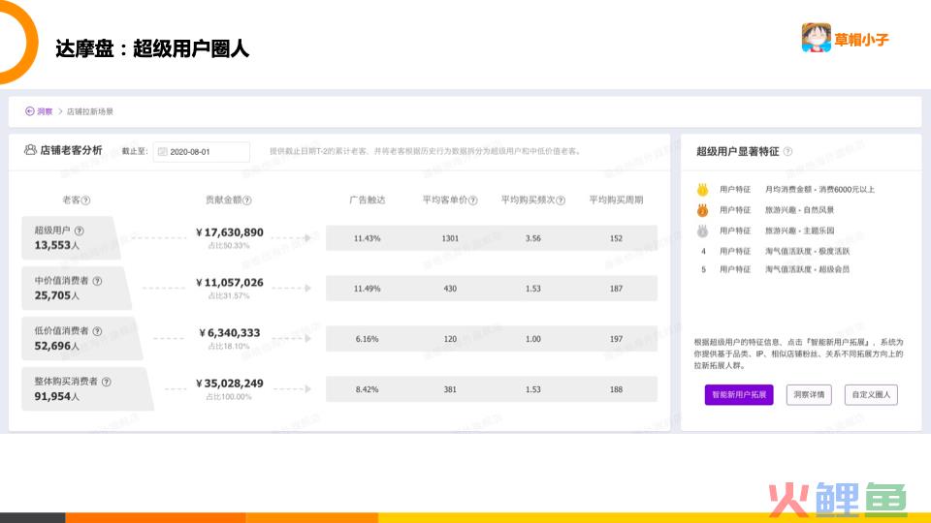Viewport: 931px width, 523px height.
Task: Click the 430 average order value cell
Action: (450, 289)
